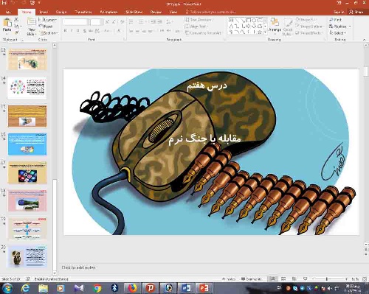The height and width of the screenshot is (294, 369).
Task: Click the Copy icon in the Clipboard group
Action: point(17,26)
